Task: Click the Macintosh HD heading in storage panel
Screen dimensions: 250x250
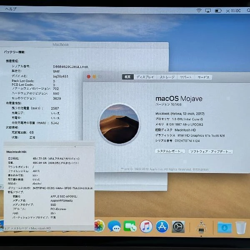Action: tap(16, 152)
